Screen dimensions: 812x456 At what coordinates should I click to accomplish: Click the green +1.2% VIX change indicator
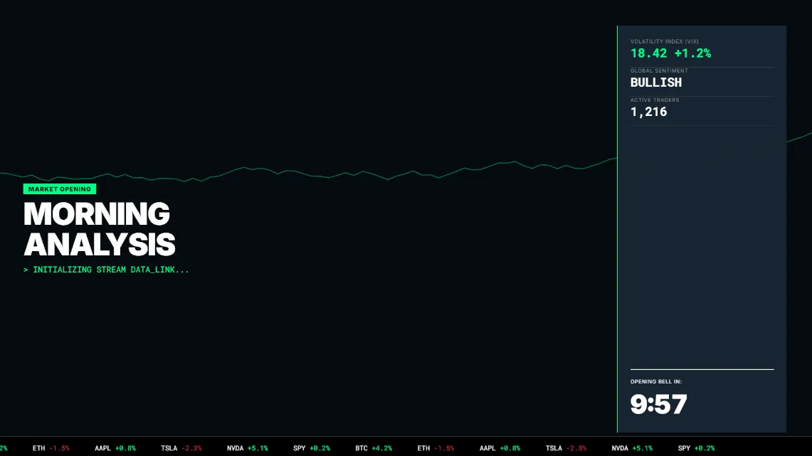tap(692, 53)
